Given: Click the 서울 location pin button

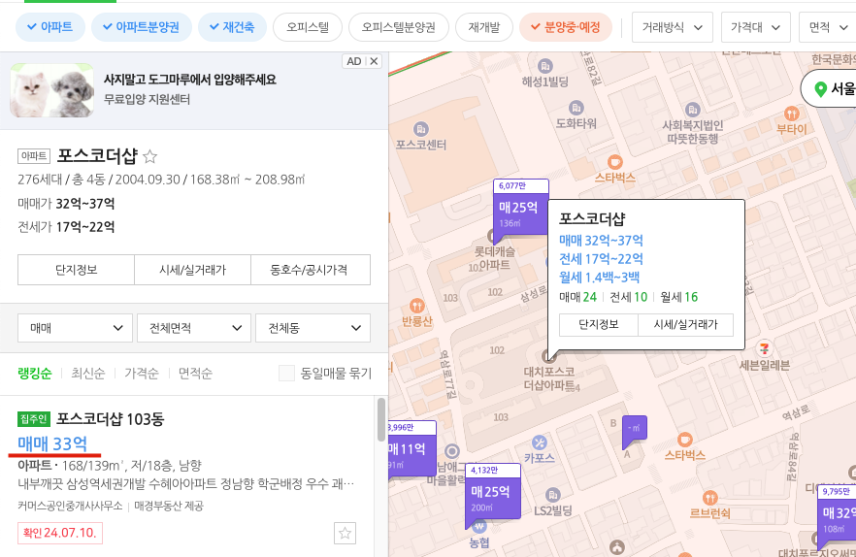Looking at the screenshot, I should click(x=828, y=88).
